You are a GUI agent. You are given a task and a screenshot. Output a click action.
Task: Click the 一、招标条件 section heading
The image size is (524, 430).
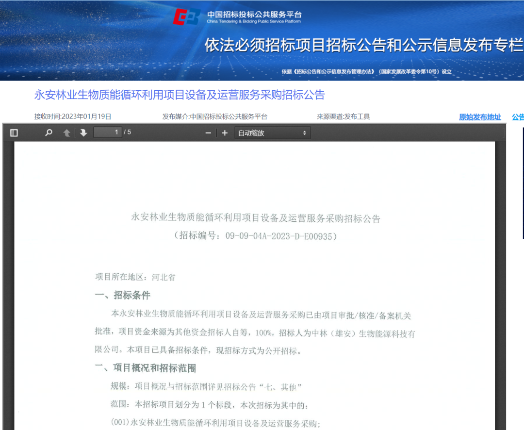click(x=123, y=295)
